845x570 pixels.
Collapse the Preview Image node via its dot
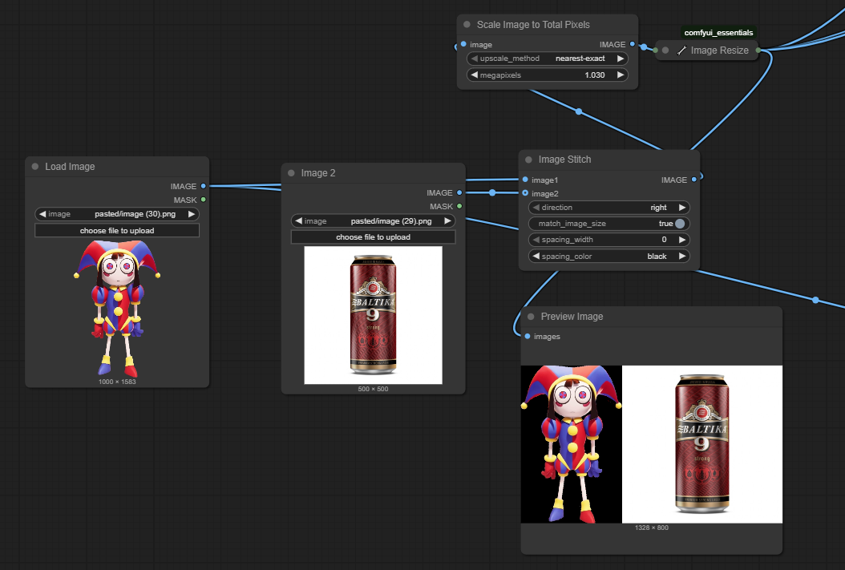(x=531, y=317)
